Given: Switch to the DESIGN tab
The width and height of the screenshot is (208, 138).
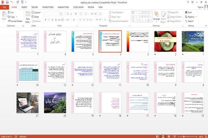Looking at the screenshot, I should [35, 7].
